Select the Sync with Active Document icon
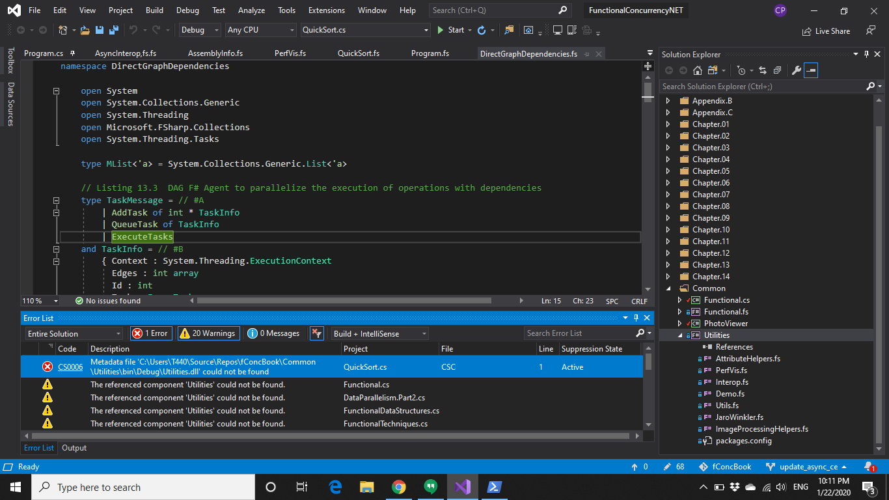This screenshot has width=889, height=500. click(x=763, y=70)
